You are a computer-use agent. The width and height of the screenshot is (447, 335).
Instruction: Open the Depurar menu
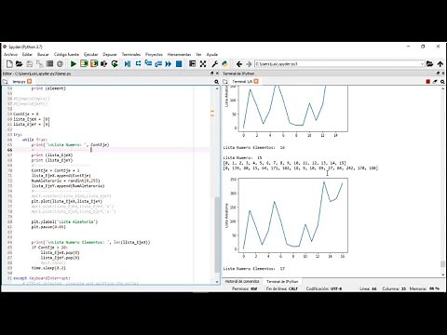point(110,54)
